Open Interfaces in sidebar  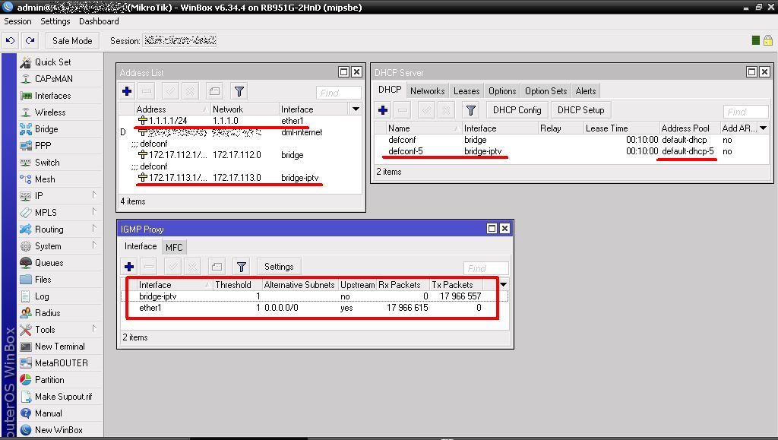[59, 96]
